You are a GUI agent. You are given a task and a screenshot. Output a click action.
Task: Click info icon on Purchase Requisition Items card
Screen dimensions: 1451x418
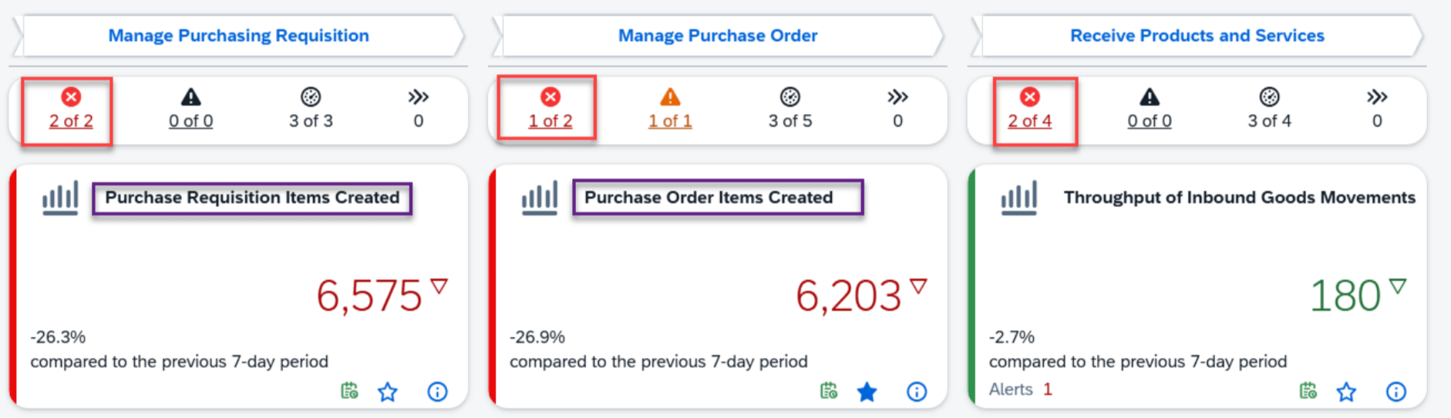tap(437, 392)
